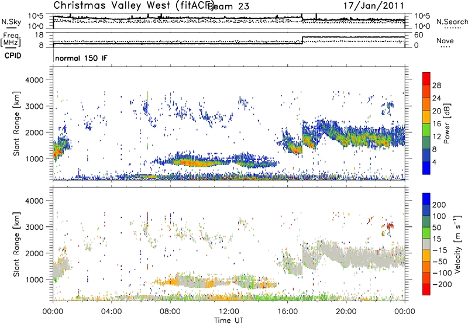Click 'Slant Range [km]' label of power panel
This screenshot has width=468, height=324.
pos(16,123)
